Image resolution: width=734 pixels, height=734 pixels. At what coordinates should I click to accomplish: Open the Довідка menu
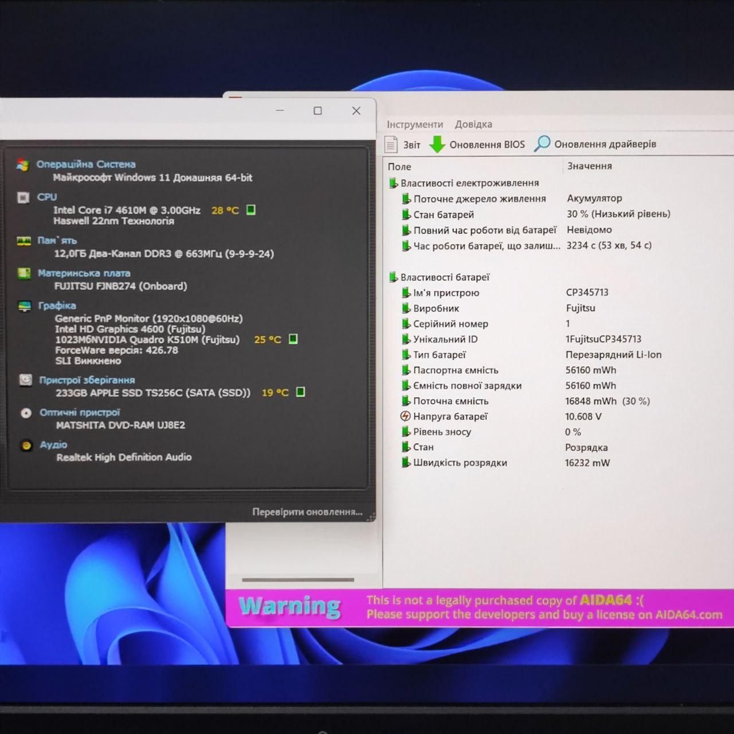474,124
